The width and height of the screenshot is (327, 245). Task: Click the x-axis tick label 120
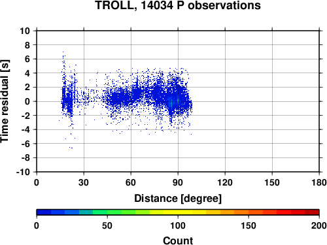click(x=225, y=182)
